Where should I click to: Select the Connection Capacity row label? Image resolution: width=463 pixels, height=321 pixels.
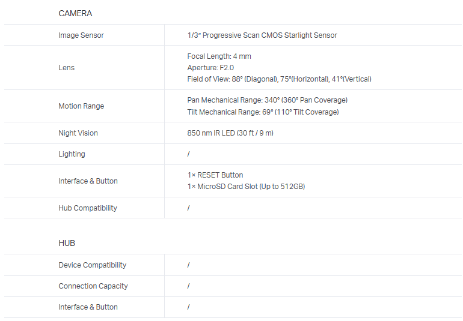pyautogui.click(x=93, y=286)
